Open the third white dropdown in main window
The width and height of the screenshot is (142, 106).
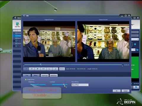135,39
